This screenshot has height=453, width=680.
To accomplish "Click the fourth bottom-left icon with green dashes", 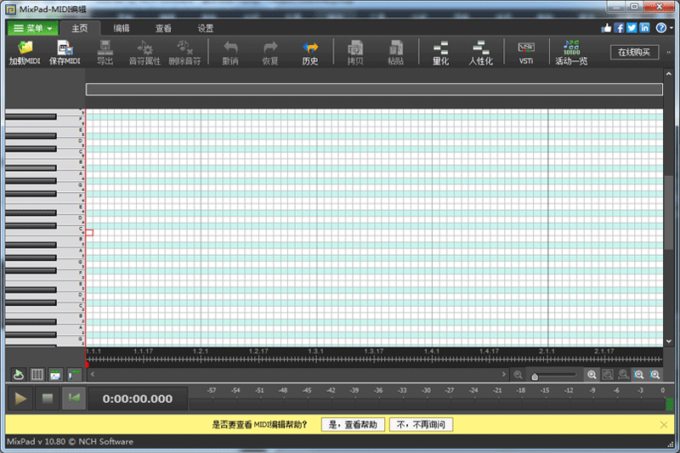I will [74, 374].
